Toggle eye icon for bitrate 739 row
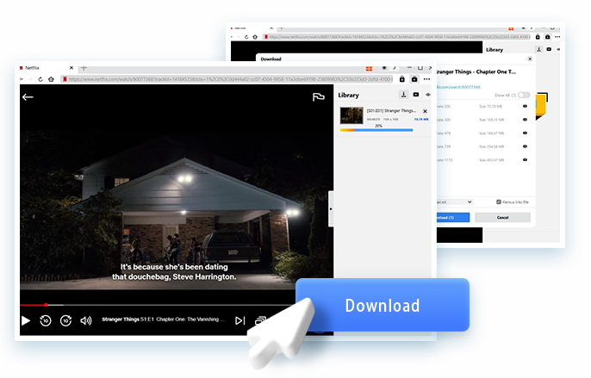Screen dimensions: 591x378 pyautogui.click(x=525, y=146)
